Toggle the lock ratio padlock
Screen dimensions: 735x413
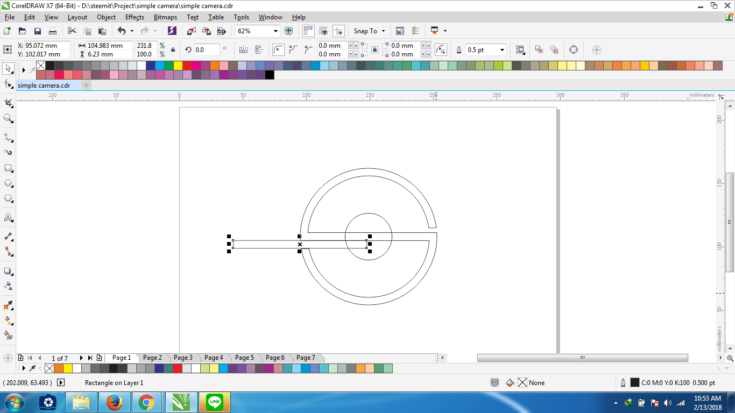(x=173, y=50)
